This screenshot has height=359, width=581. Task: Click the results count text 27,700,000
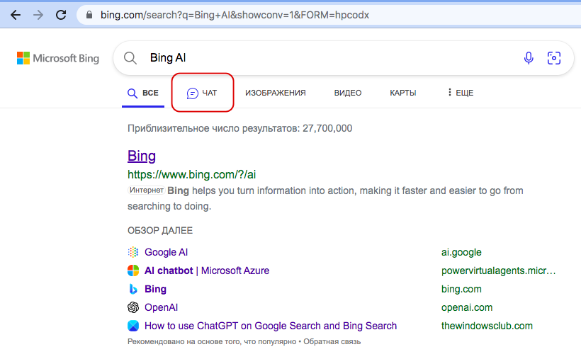327,128
